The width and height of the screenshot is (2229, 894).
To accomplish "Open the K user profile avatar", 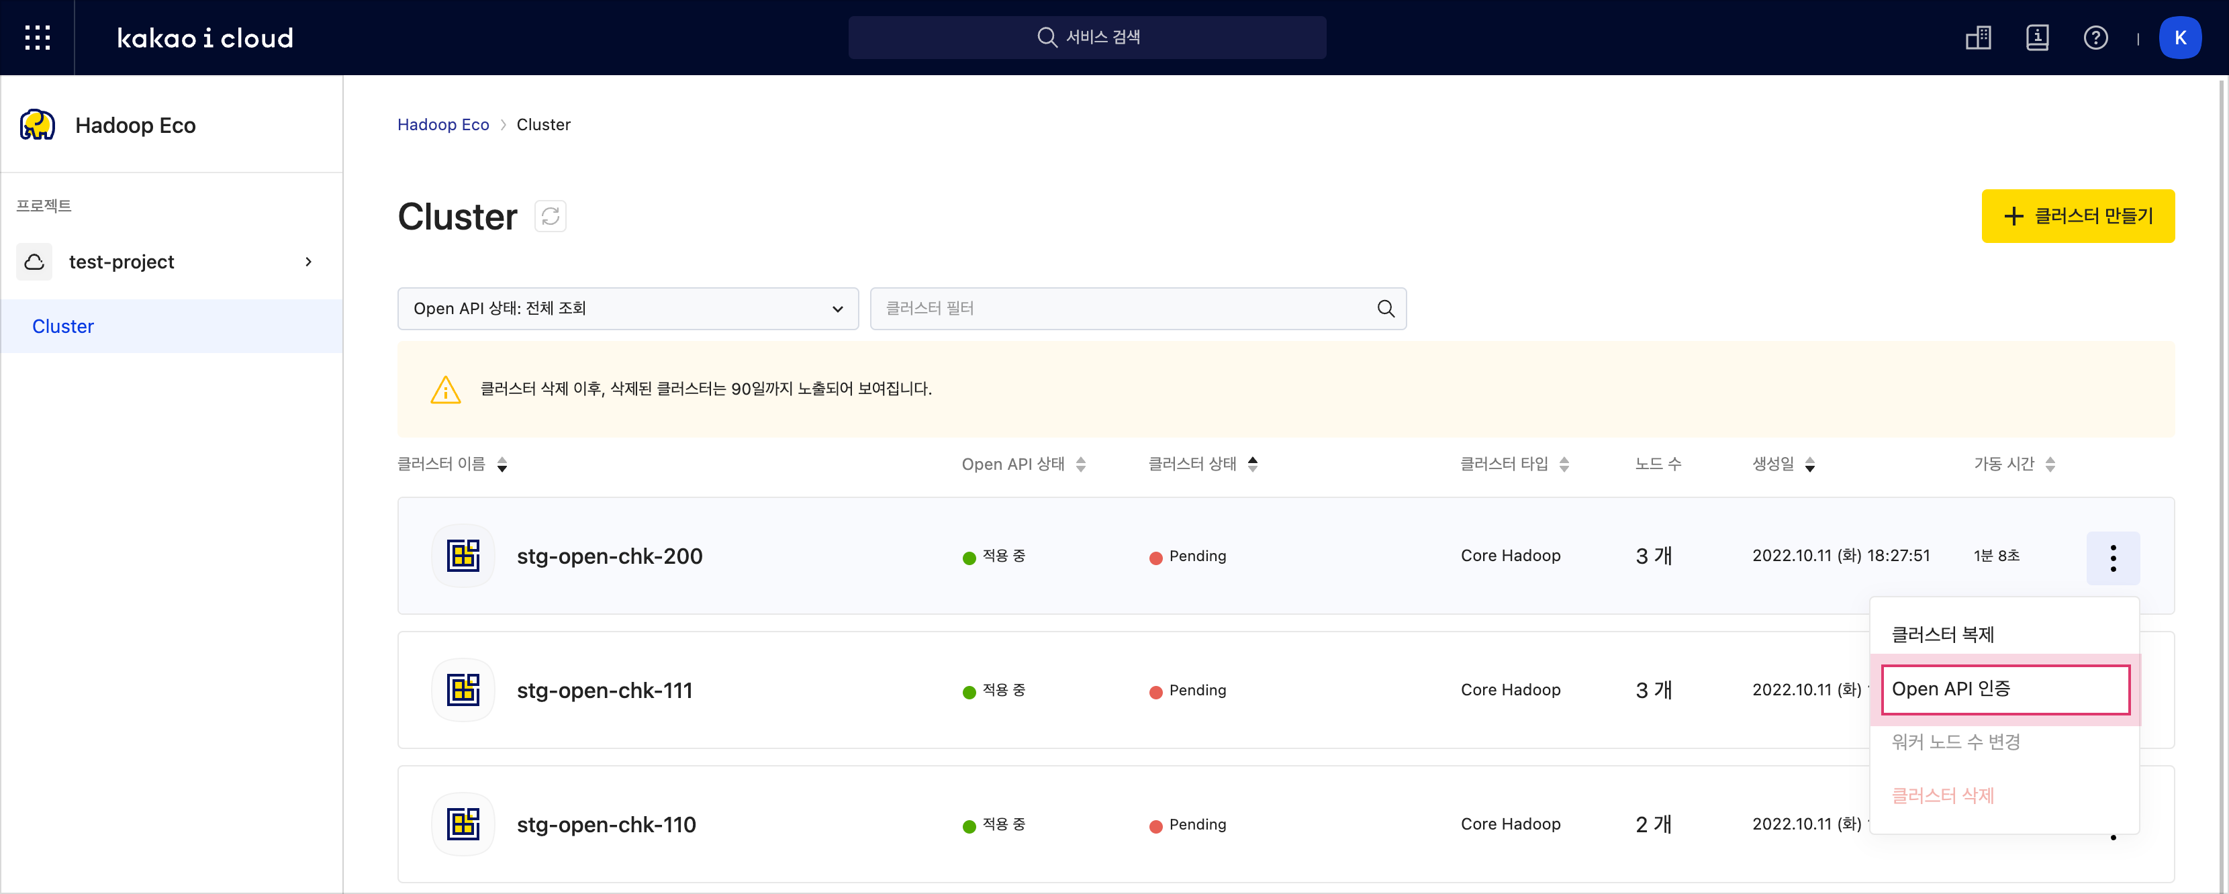I will 2180,37.
